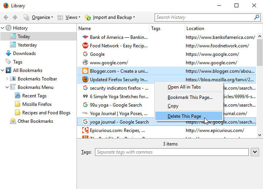Select the Mozilla Firefox bookmark folder
The height and width of the screenshot is (189, 263).
tap(37, 104)
